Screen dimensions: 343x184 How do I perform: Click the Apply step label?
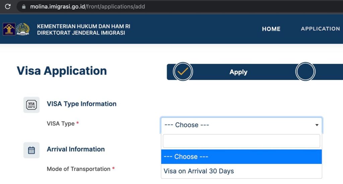238,72
